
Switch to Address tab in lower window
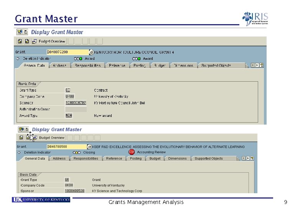click(59, 158)
